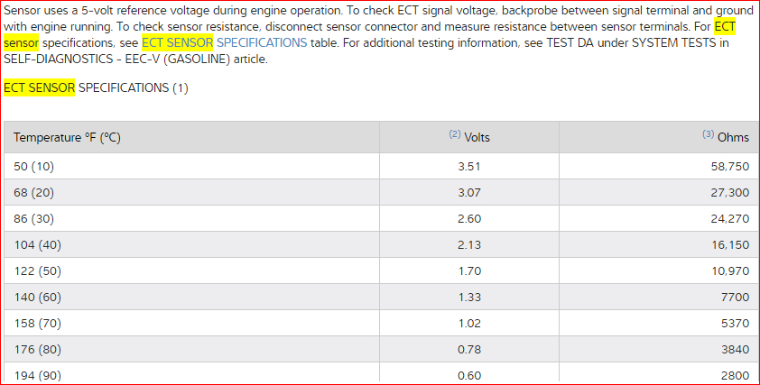
Task: Click footnote marker (3) beside Ohms
Action: click(x=708, y=134)
